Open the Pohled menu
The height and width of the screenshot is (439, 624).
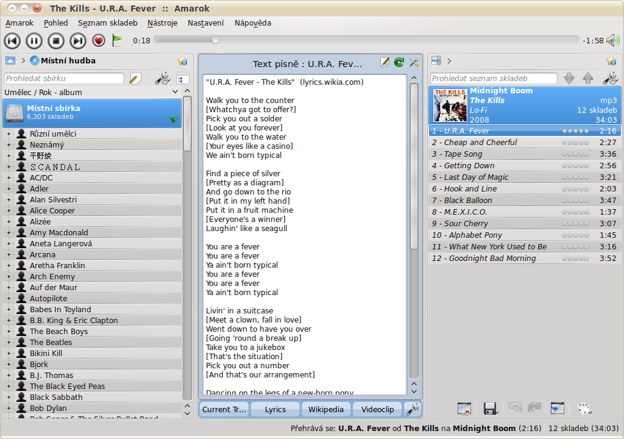click(55, 23)
